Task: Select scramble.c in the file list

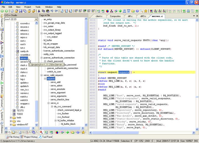Action: point(25,54)
